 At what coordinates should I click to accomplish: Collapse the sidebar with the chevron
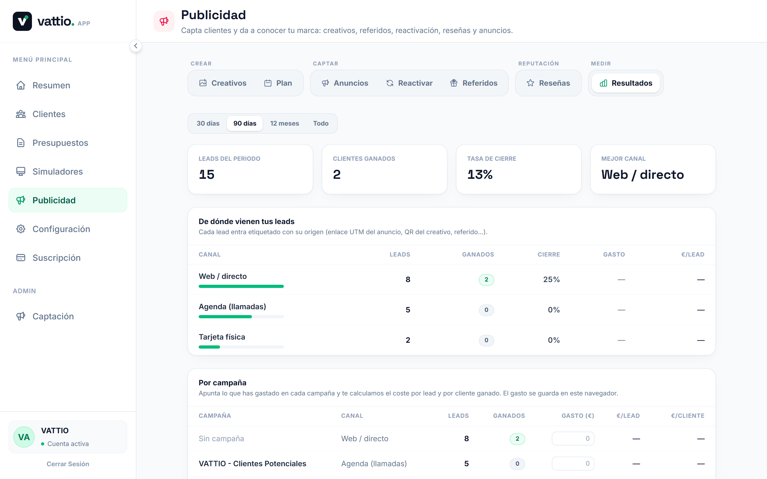pyautogui.click(x=136, y=46)
